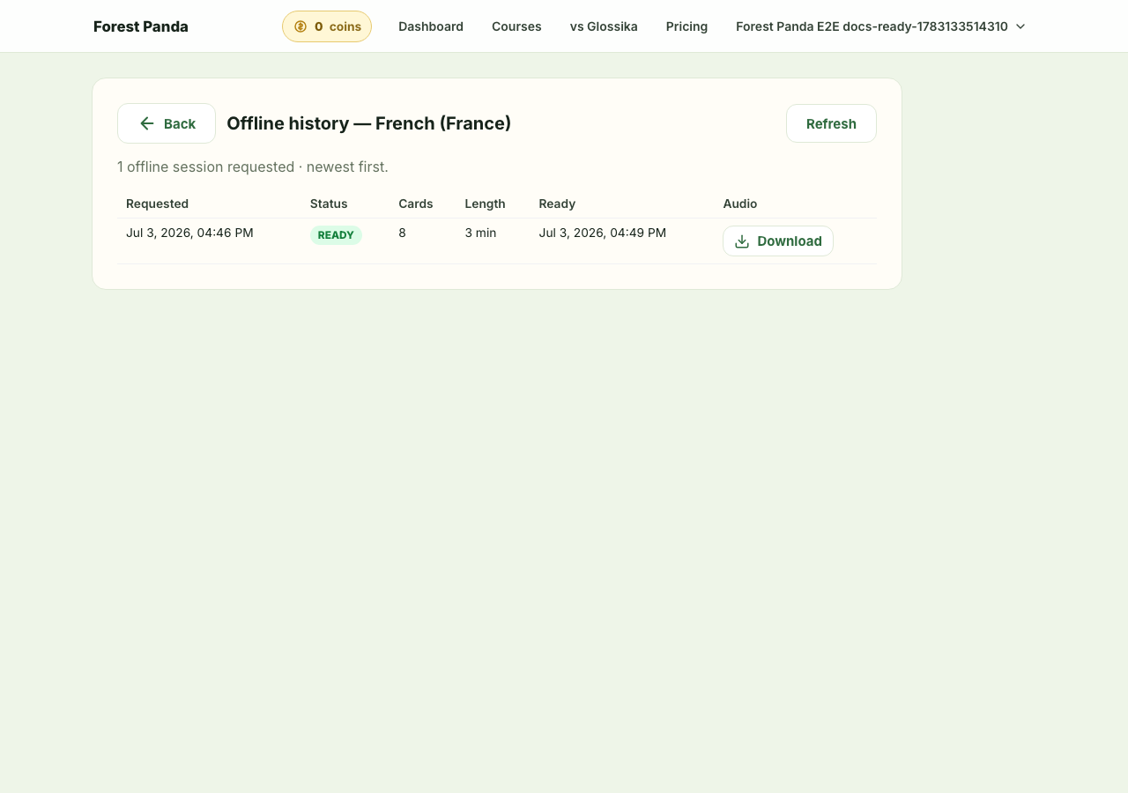Open the Dashboard nav item
This screenshot has width=1128, height=793.
[431, 26]
